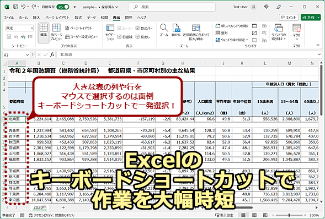
Task: Open the Freeze Panes (ウィンドウ枠の固定) dropdown
Action: pos(232,40)
